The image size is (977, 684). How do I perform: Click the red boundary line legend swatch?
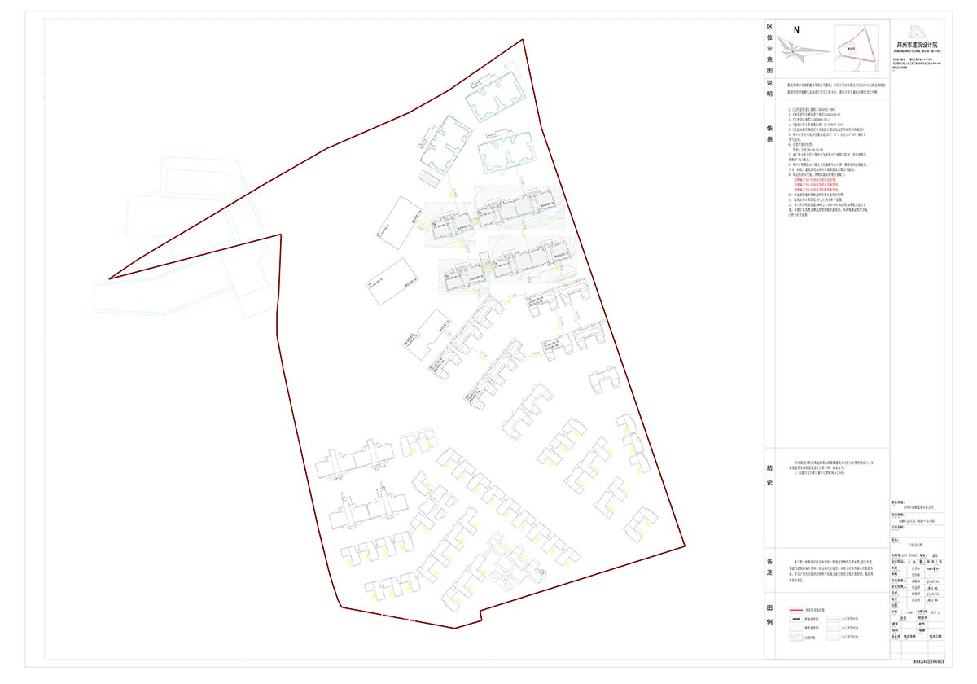[795, 609]
